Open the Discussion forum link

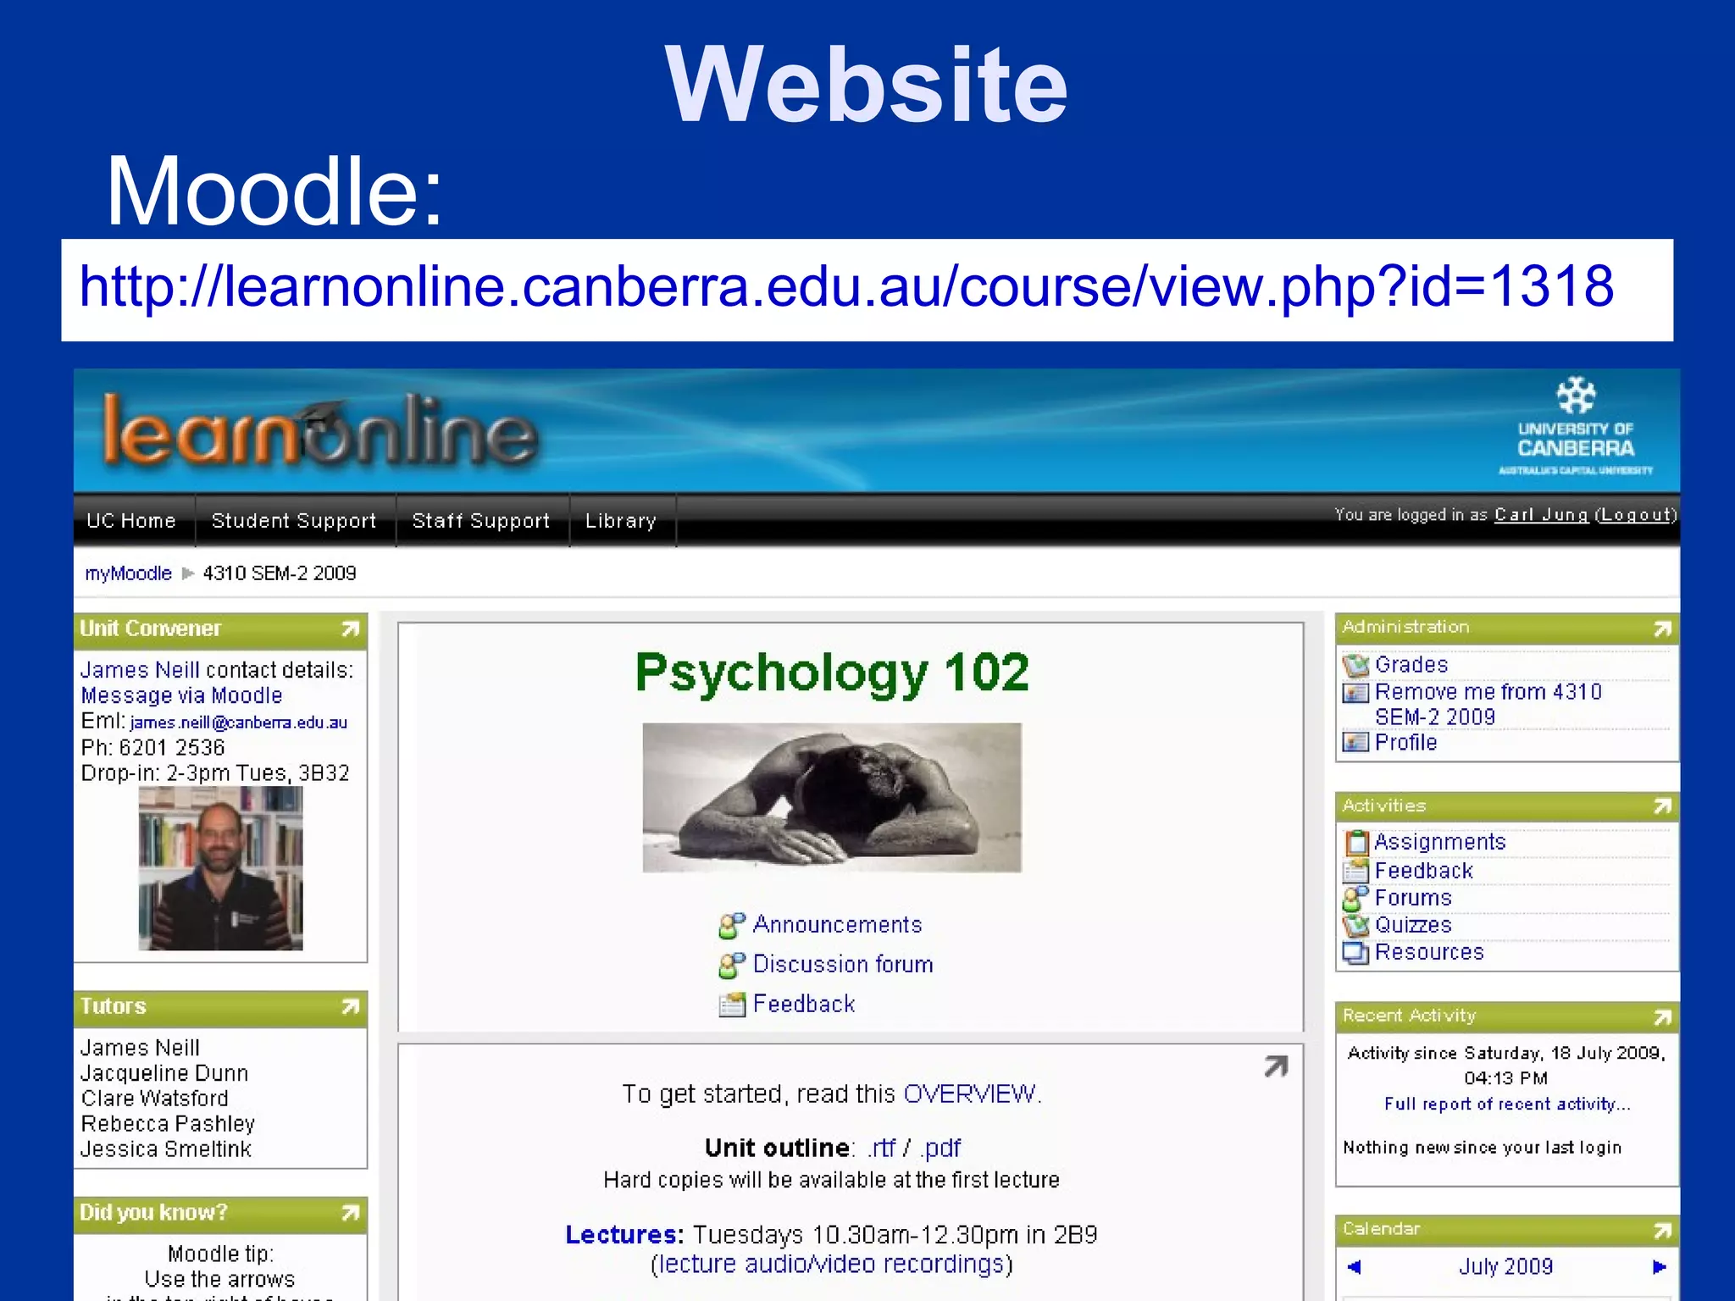pyautogui.click(x=843, y=965)
